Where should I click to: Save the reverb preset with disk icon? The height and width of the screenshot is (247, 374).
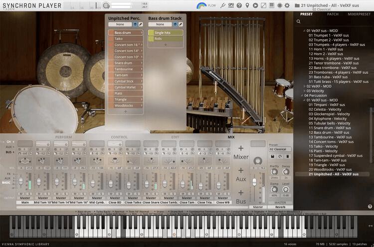(273, 156)
